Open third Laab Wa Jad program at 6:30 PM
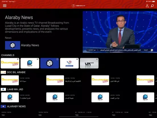The height and width of the screenshot is (118, 157). click(100, 97)
